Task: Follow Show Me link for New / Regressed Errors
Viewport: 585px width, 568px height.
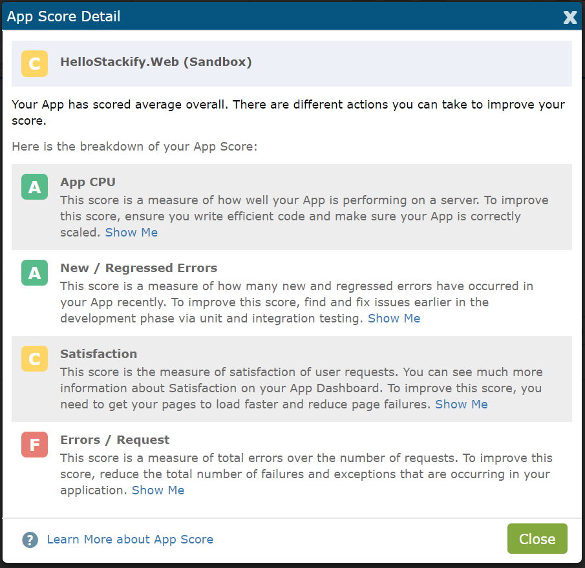Action: (x=394, y=318)
